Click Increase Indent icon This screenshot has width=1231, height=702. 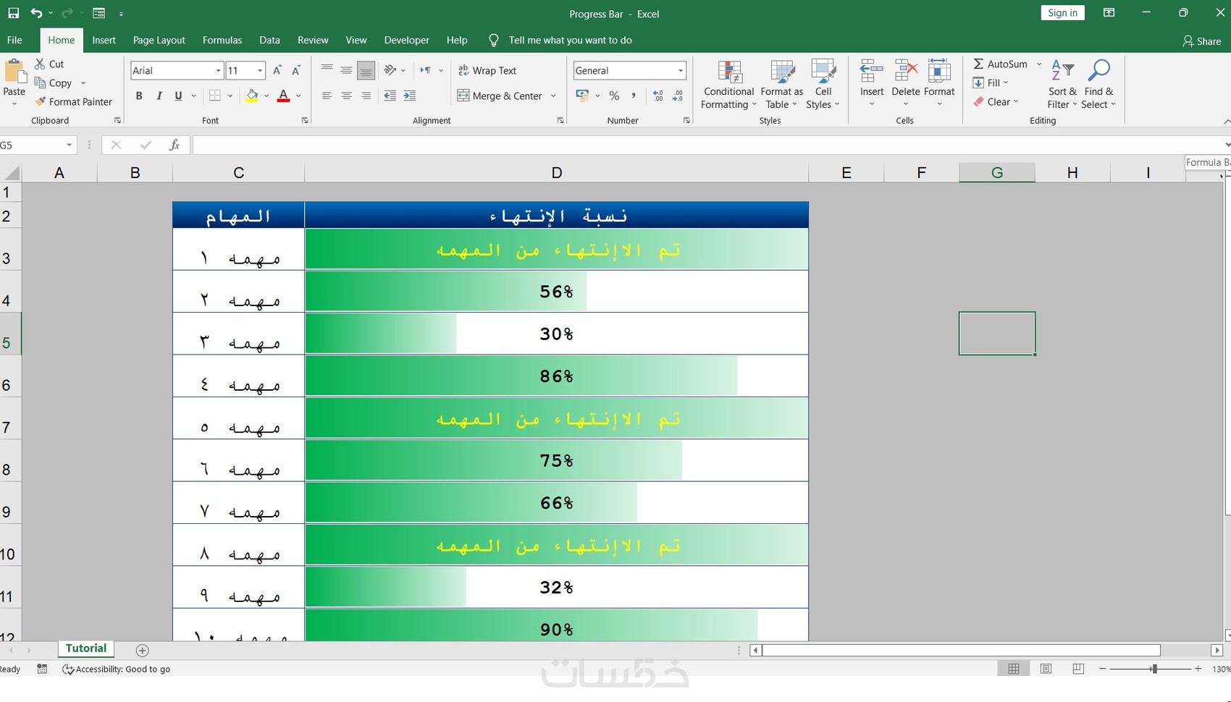click(x=410, y=96)
